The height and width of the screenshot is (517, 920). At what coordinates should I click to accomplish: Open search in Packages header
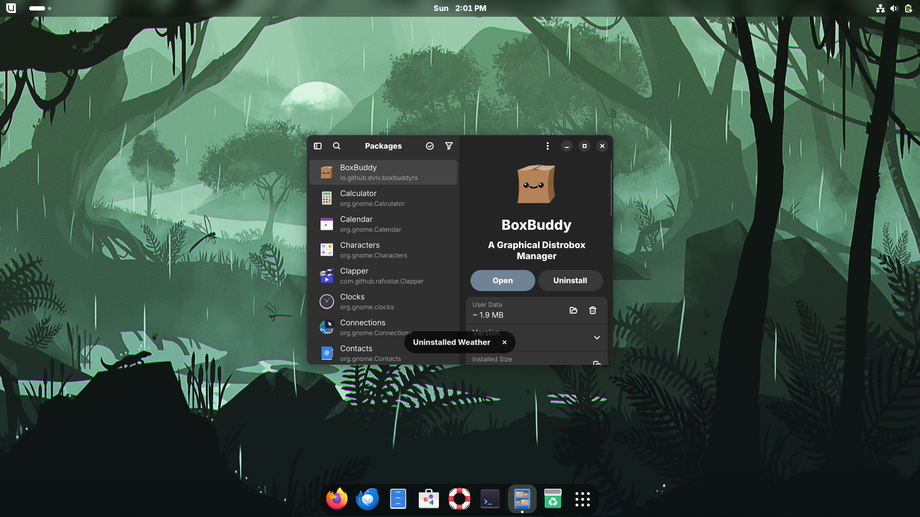(337, 146)
